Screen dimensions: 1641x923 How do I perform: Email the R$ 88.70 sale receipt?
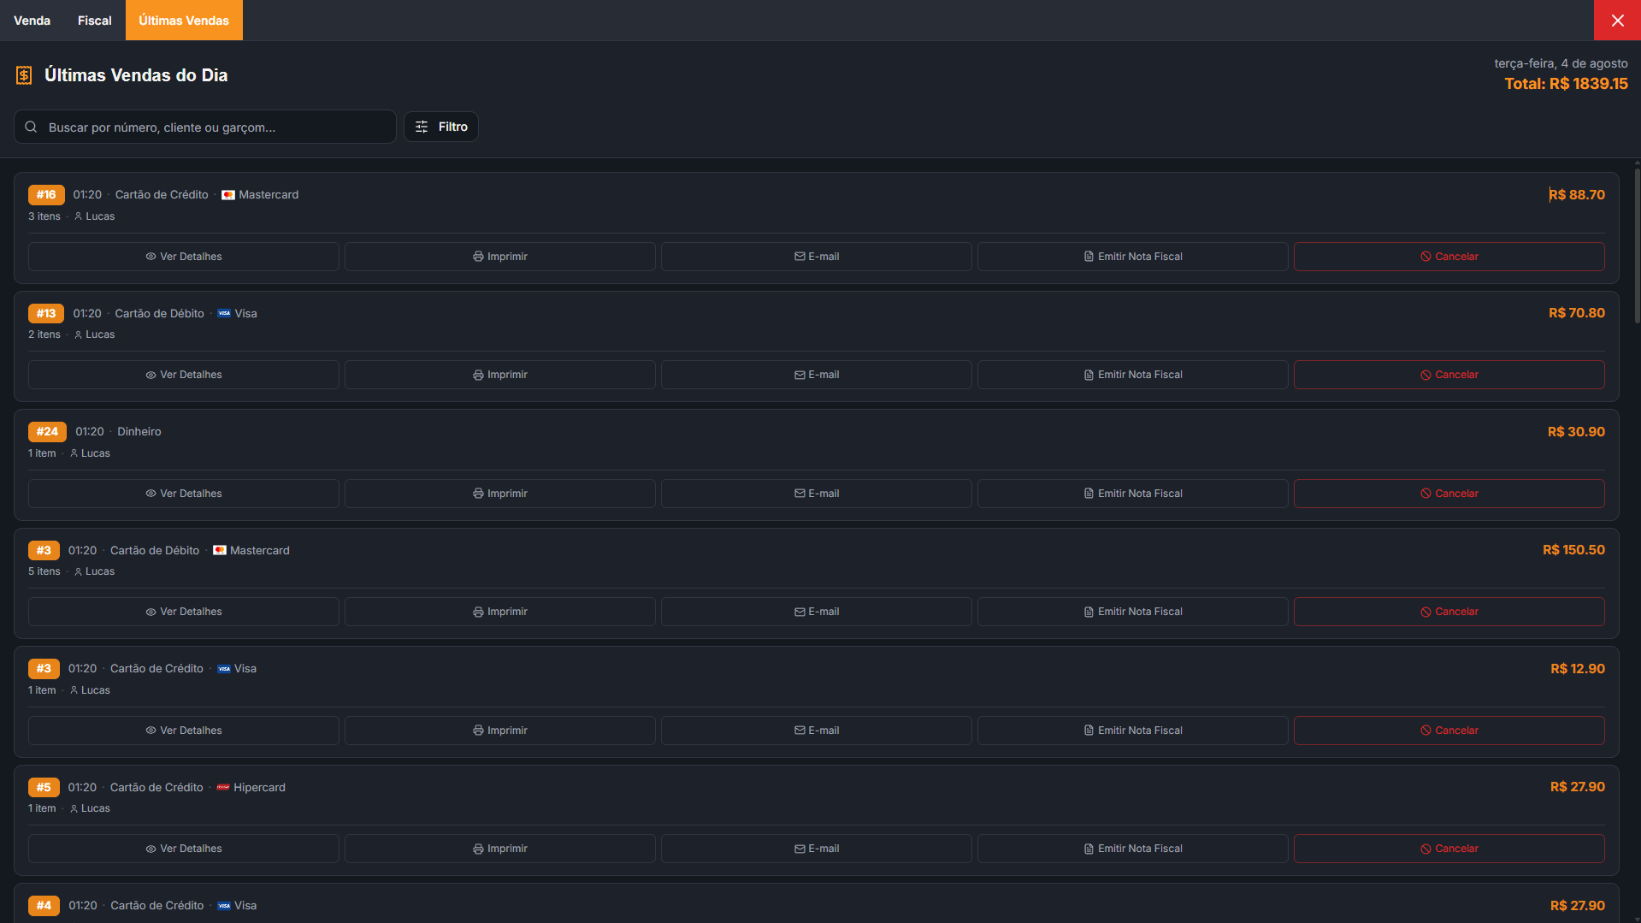(817, 257)
